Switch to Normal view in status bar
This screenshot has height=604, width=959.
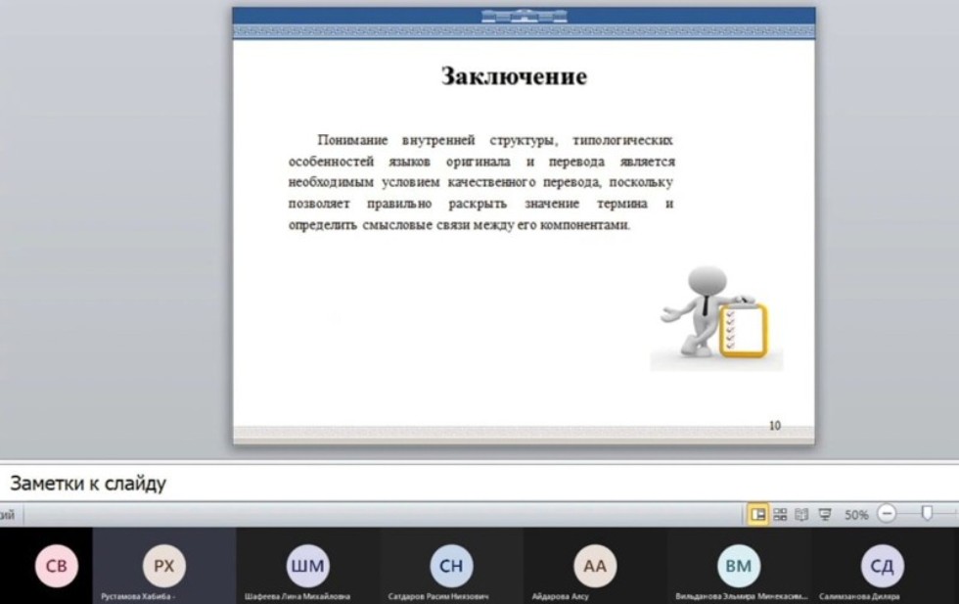[x=761, y=512]
